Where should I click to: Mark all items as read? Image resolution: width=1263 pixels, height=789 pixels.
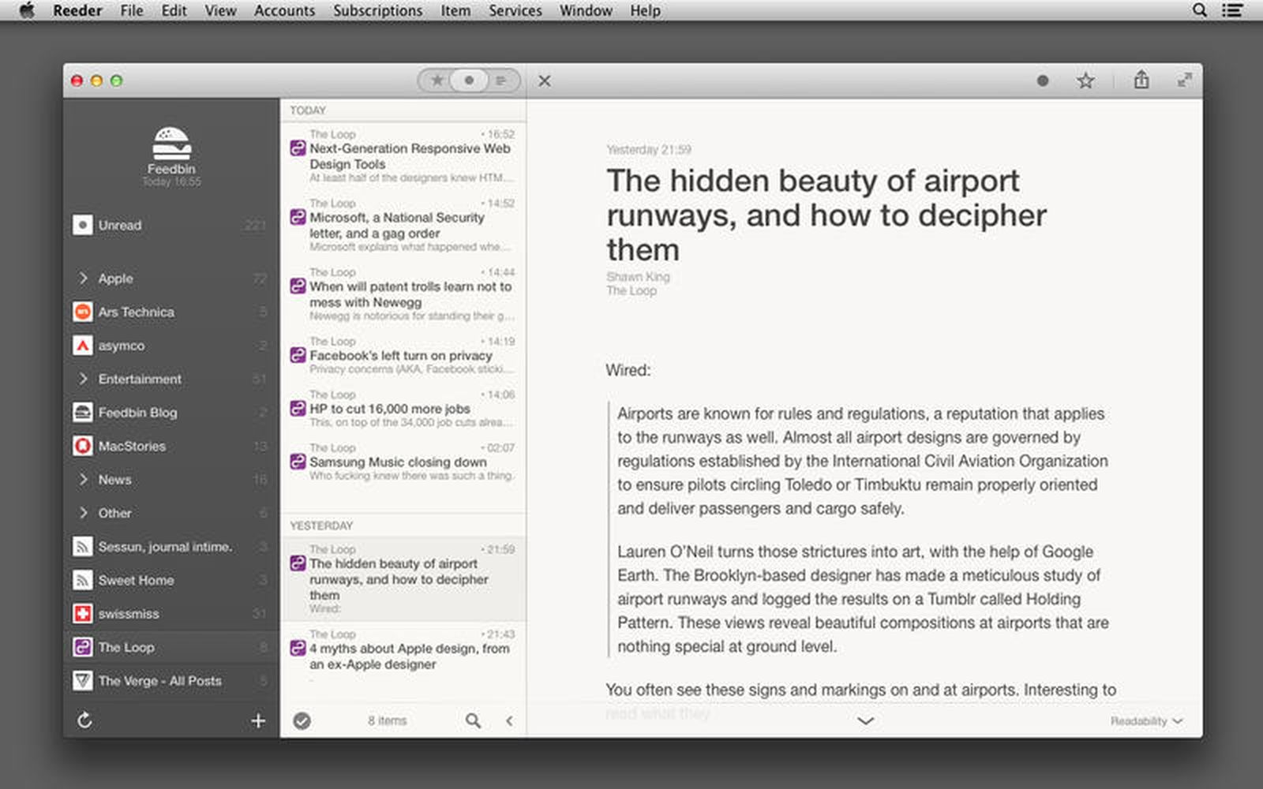tap(302, 720)
